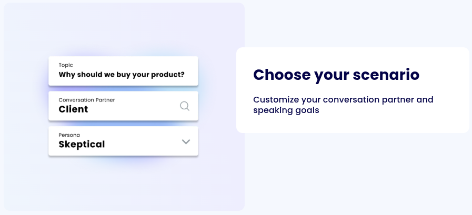The image size is (472, 215).
Task: Select the 'Client' partner value
Action: tap(73, 109)
